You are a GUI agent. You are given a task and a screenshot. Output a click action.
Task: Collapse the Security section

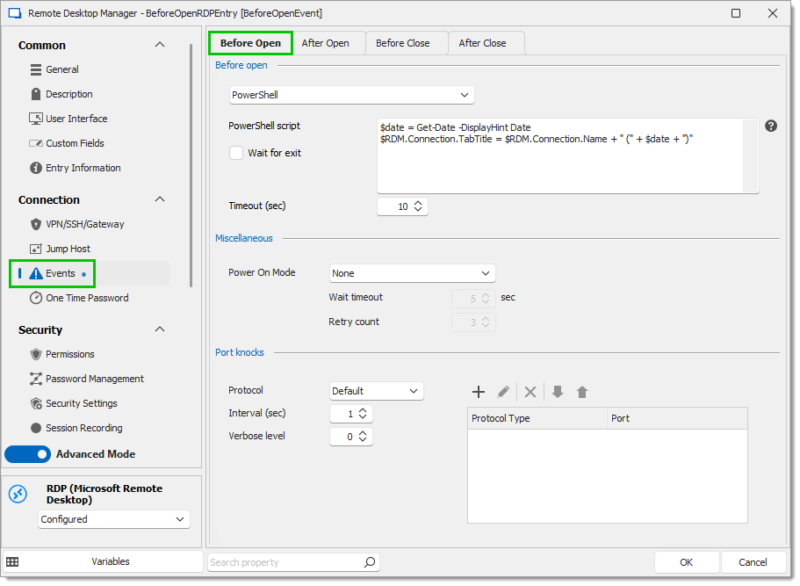[160, 329]
